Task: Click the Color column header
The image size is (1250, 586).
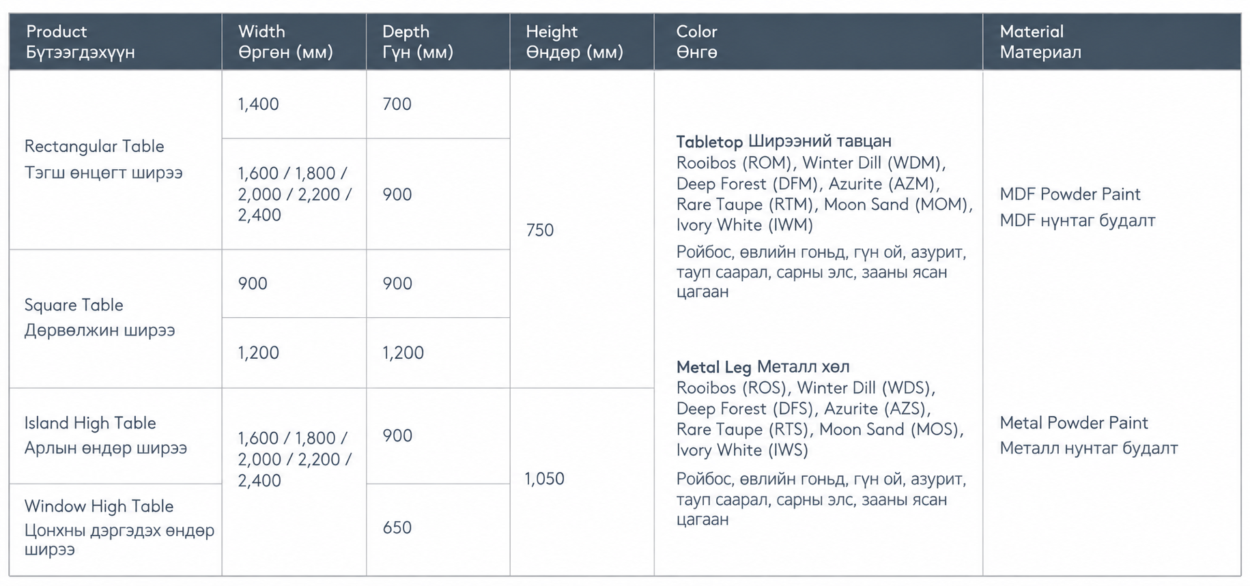Action: pos(819,42)
